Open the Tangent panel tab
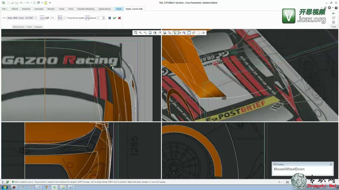The width and height of the screenshot is (339, 190). [x=38, y=27]
